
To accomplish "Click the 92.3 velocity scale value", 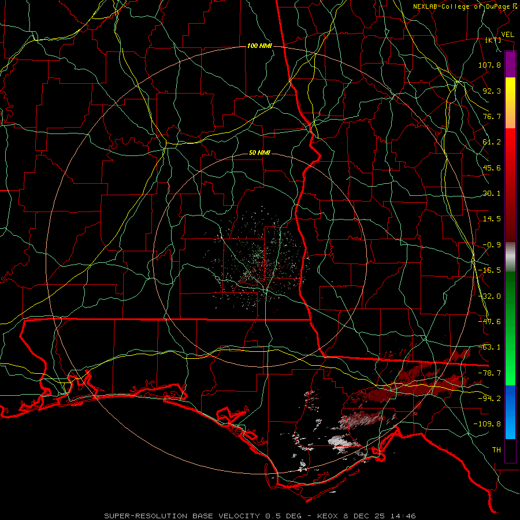I will (492, 91).
